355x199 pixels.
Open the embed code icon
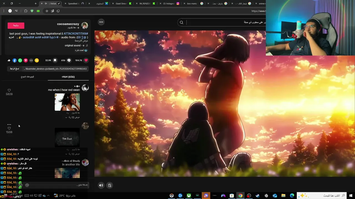[x=31, y=60]
